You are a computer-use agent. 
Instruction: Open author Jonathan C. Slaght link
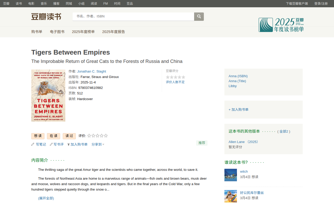coord(92,71)
